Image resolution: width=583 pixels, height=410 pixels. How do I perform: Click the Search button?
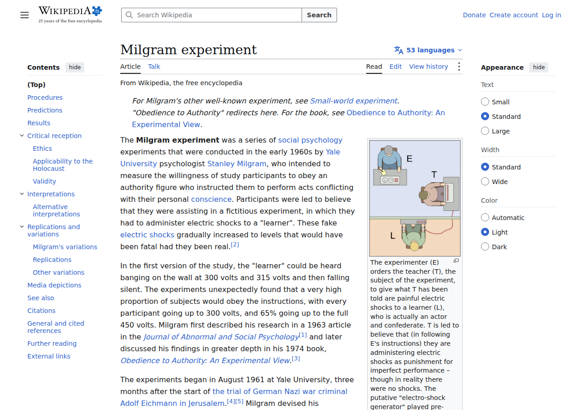tap(319, 15)
